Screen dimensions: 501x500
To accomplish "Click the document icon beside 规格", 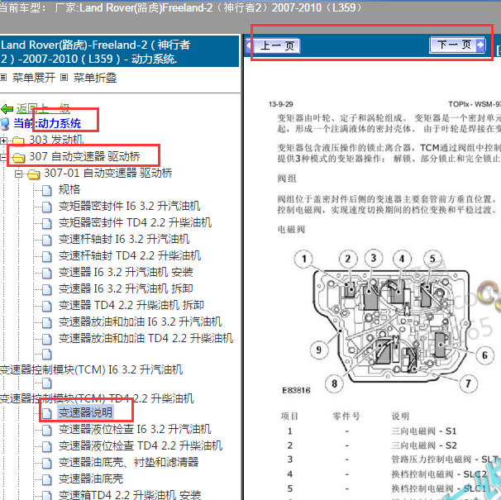I will pos(47,191).
